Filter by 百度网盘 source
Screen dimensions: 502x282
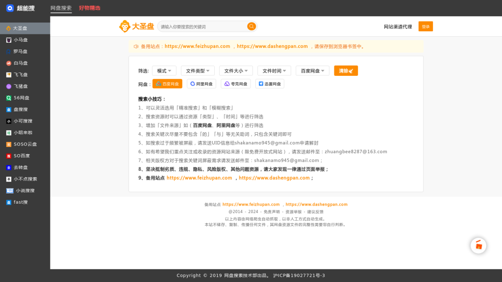pos(168,84)
